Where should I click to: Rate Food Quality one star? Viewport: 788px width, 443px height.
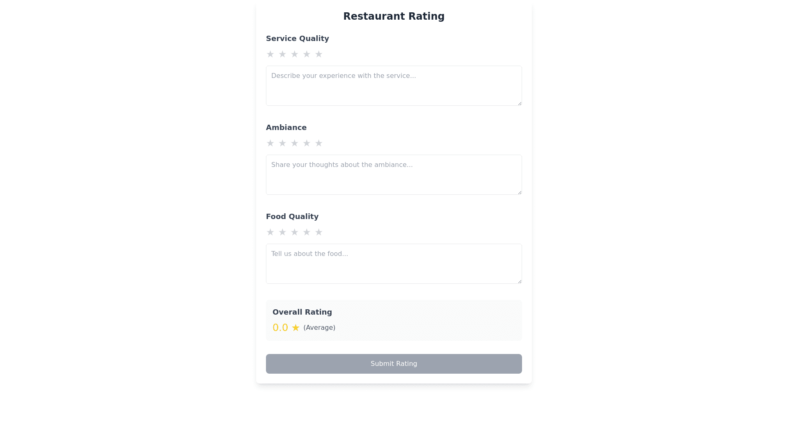270,232
